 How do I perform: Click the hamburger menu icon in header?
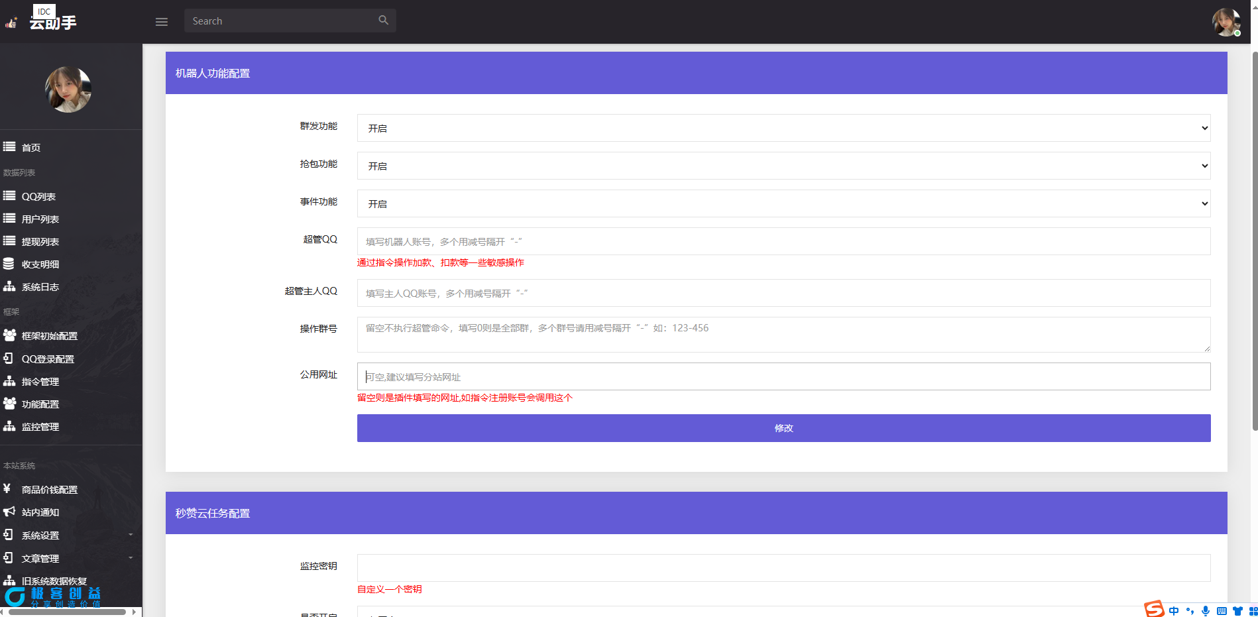coord(161,22)
